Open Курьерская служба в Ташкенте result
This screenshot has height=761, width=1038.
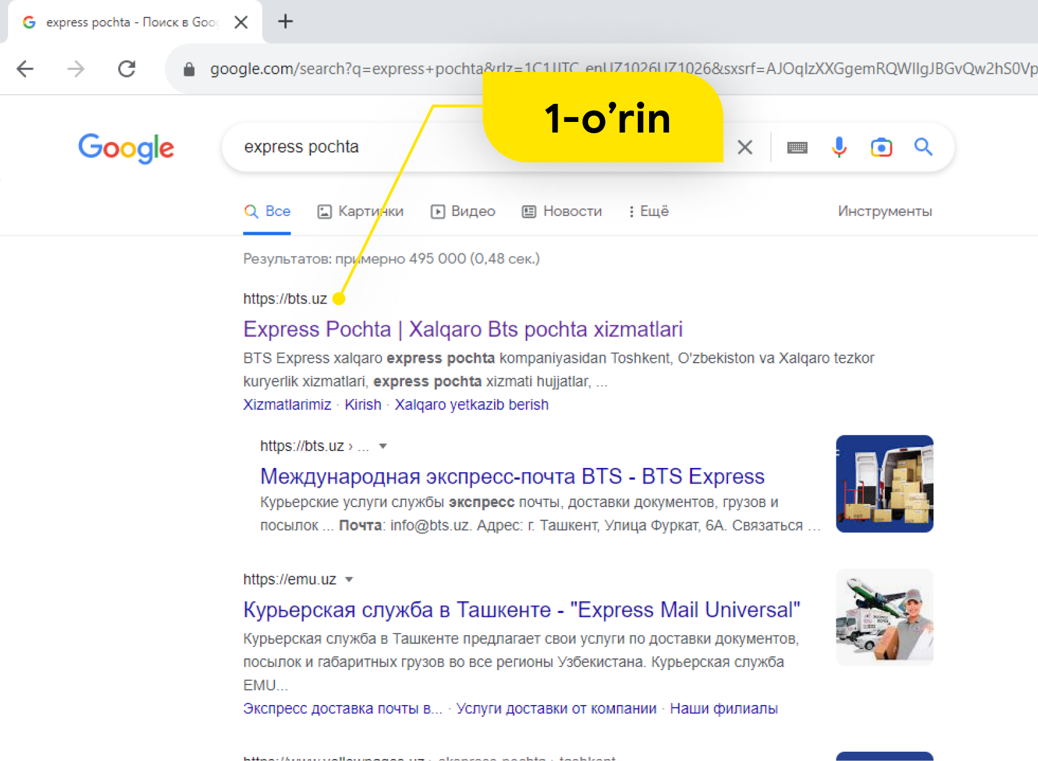click(x=521, y=610)
